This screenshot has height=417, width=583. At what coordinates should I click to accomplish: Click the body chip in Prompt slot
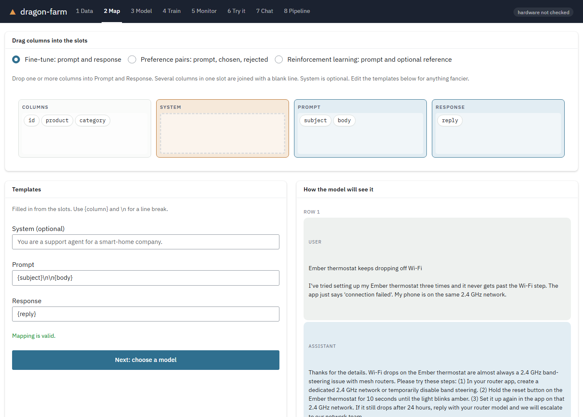344,121
